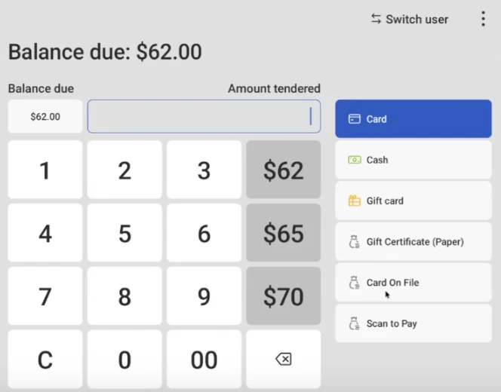The width and height of the screenshot is (501, 392).
Task: Tap keypad digit 1
Action: tap(45, 170)
